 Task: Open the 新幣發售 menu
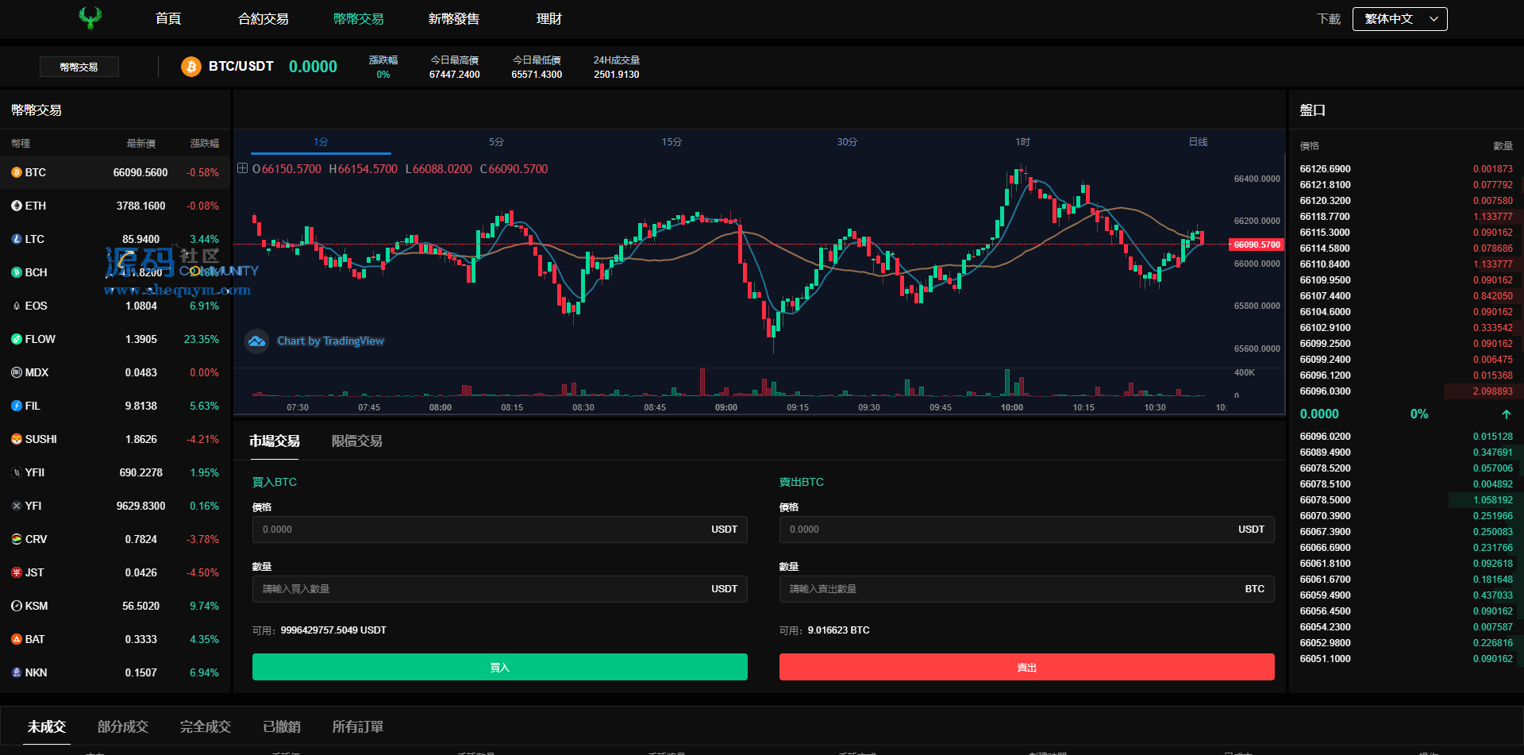pyautogui.click(x=454, y=19)
